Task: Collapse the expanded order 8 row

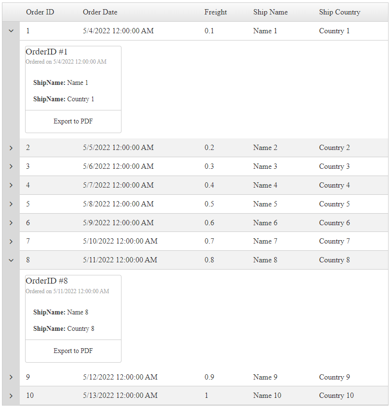Action: click(x=11, y=260)
